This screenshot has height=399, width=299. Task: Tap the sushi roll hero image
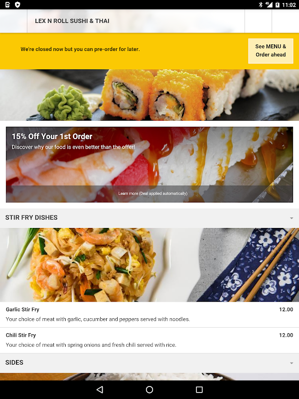click(149, 95)
